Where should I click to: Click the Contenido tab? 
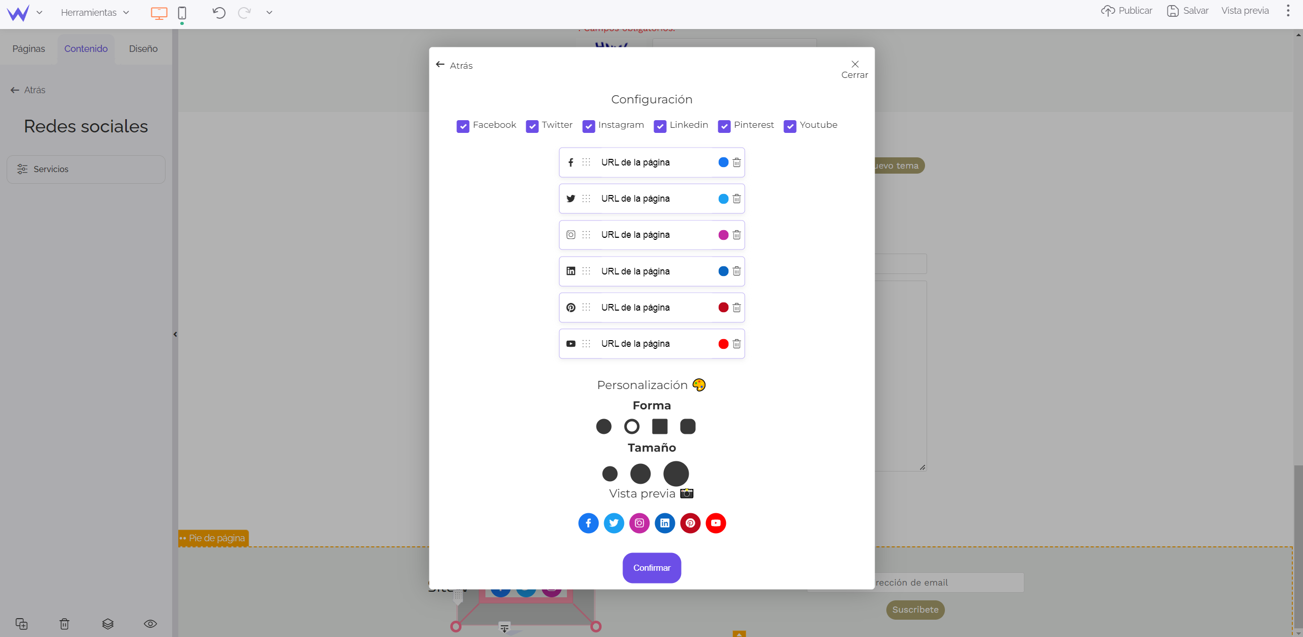(86, 48)
